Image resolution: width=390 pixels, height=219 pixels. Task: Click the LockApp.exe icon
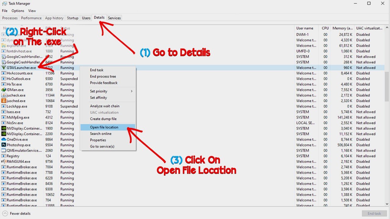click(x=4, y=106)
